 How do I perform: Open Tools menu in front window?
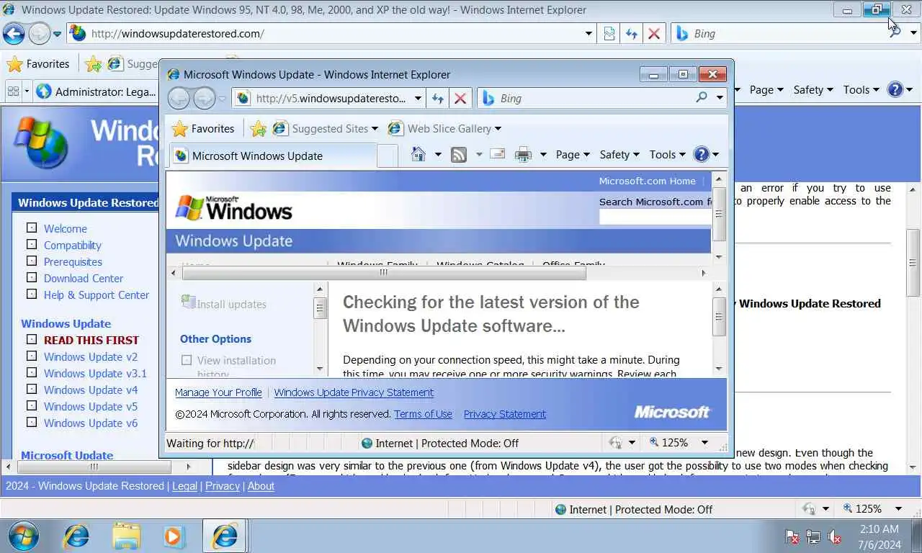pyautogui.click(x=667, y=154)
